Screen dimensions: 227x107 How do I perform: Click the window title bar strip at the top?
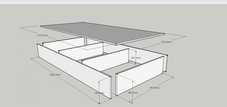113,2
